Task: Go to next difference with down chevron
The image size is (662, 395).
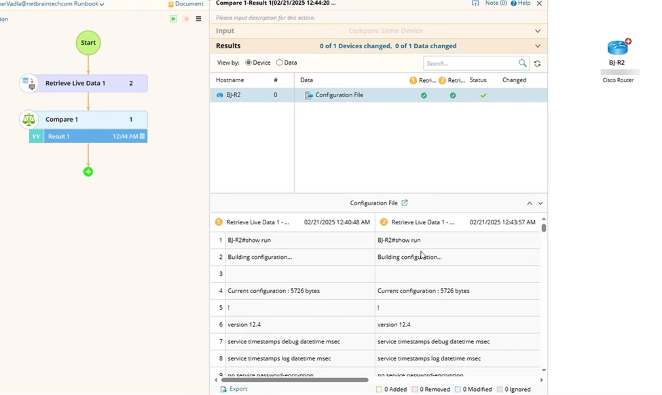Action: pos(540,203)
